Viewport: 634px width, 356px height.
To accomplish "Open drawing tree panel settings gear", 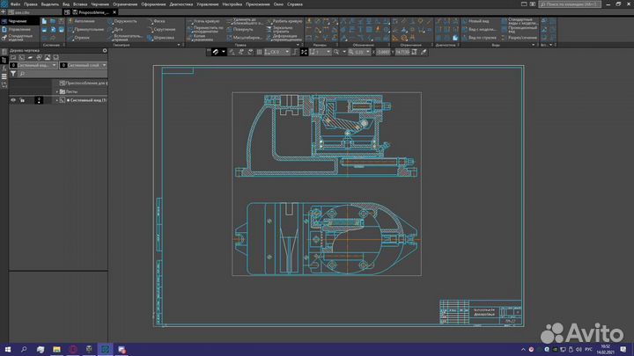I will [x=105, y=51].
